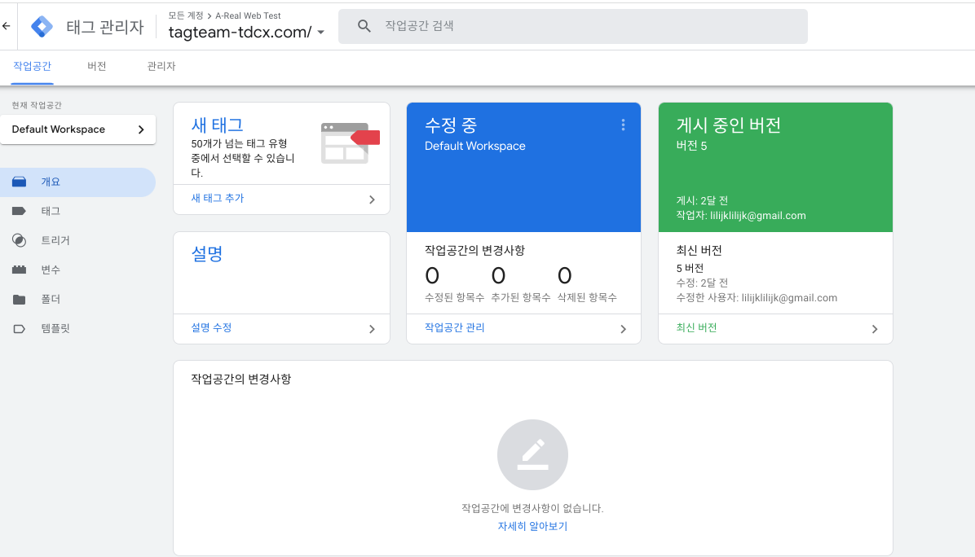Click 모든 계정 breadcrumb link

(x=186, y=15)
